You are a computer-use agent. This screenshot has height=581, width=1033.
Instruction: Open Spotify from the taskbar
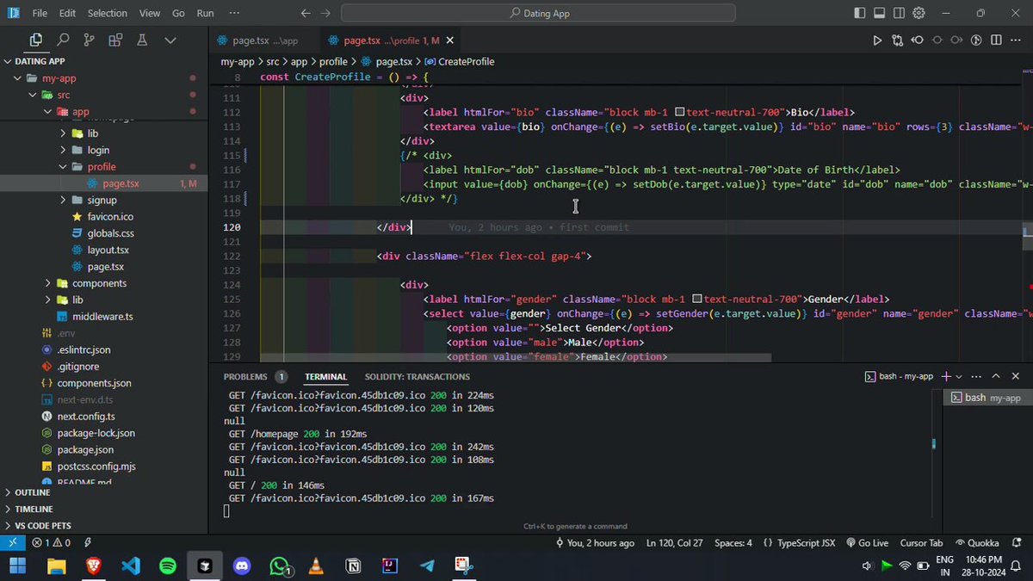point(168,566)
